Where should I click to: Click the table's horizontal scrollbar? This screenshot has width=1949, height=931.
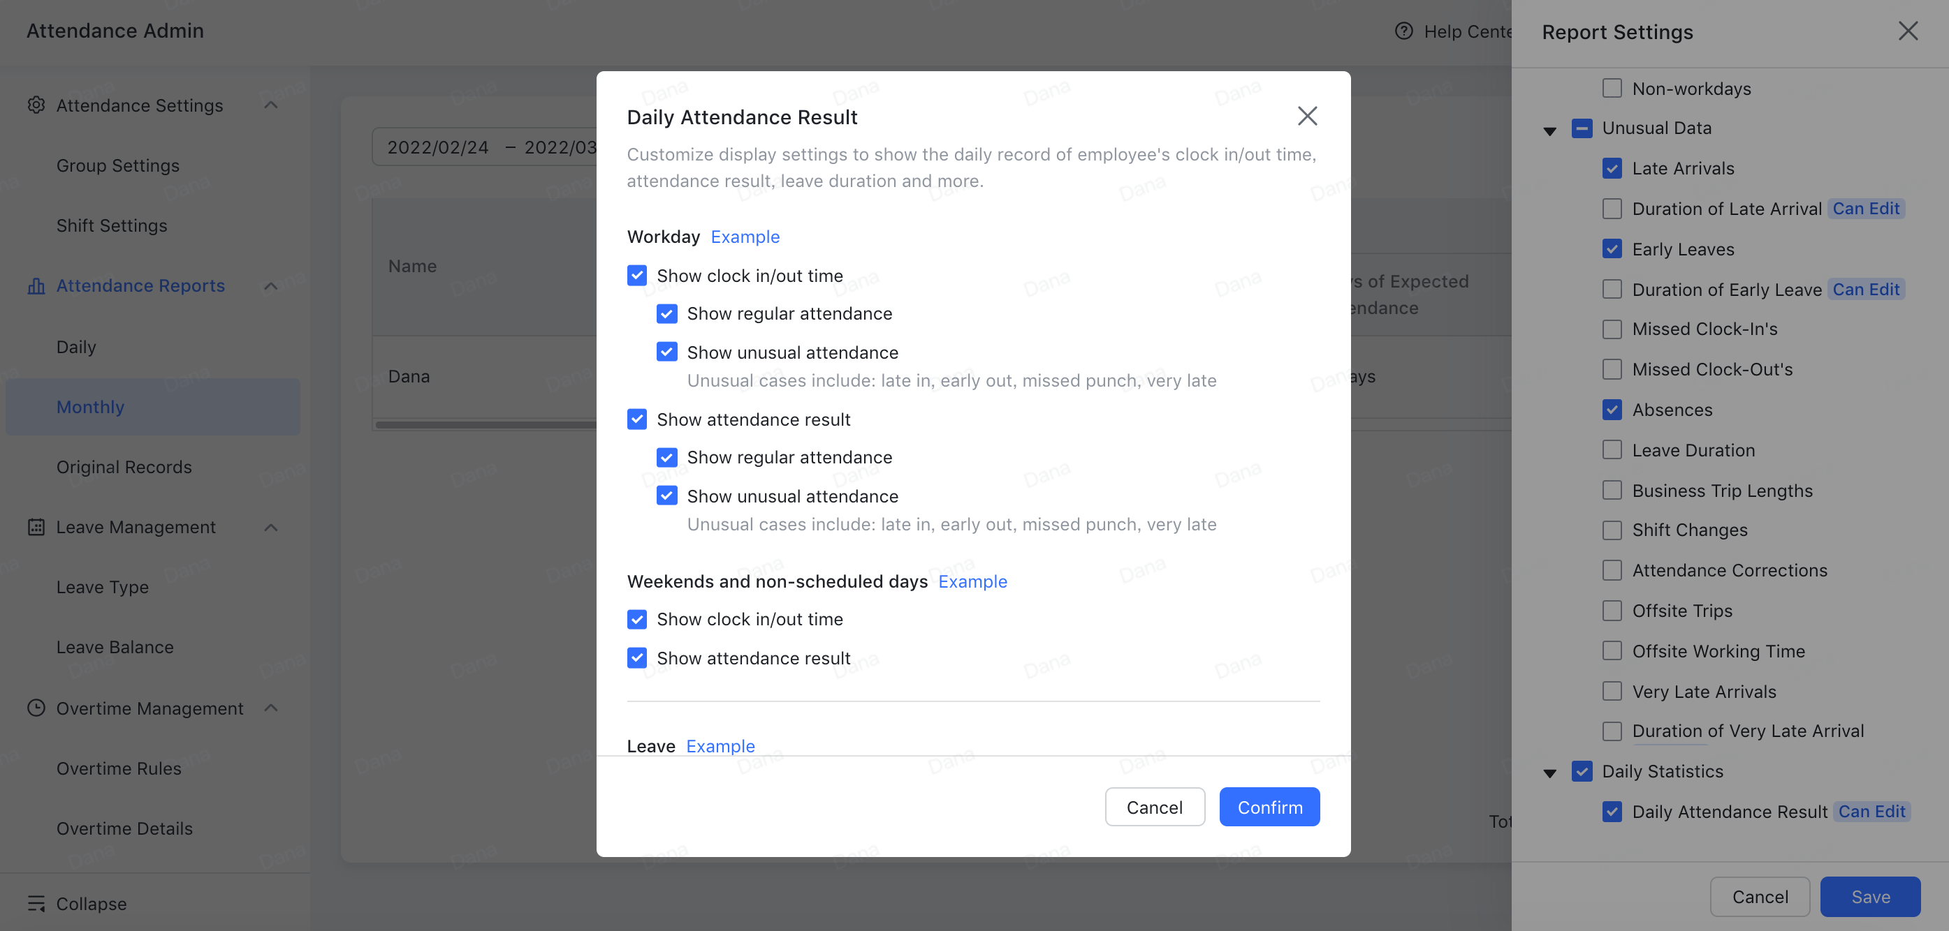486,425
